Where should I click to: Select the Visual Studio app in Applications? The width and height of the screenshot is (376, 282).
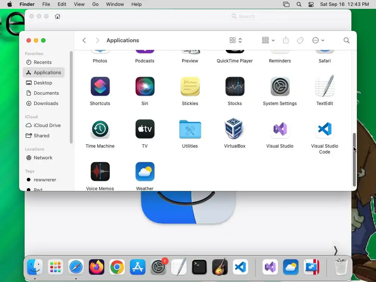point(280,129)
